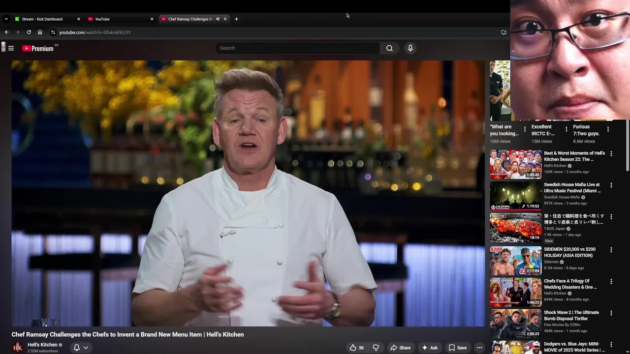Open Hell's Kitchen channel name link
Viewport: 630px width, 354px height.
coord(42,345)
